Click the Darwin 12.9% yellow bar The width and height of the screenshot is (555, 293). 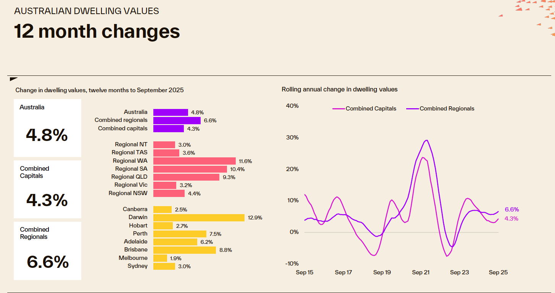click(x=199, y=218)
